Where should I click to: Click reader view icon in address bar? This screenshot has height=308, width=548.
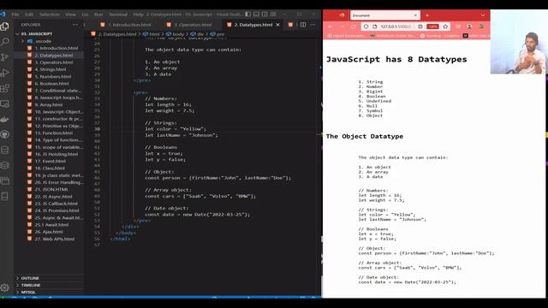pyautogui.click(x=420, y=27)
